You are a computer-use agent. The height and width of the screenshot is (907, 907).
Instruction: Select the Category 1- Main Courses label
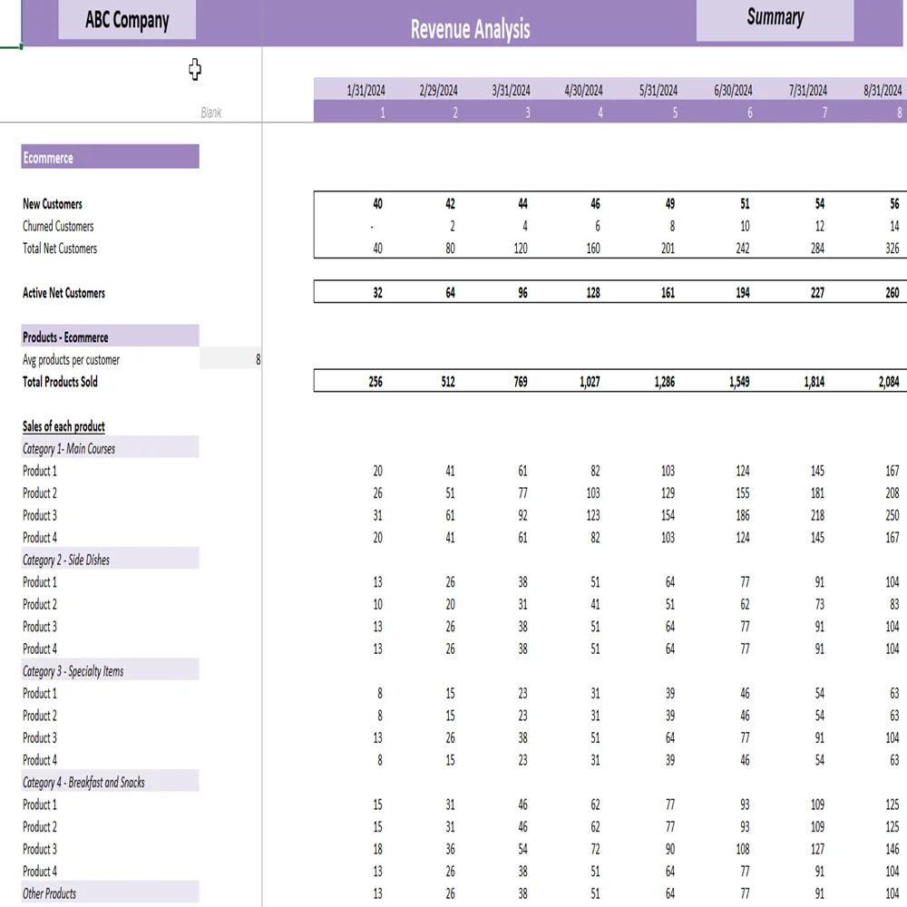click(x=110, y=448)
